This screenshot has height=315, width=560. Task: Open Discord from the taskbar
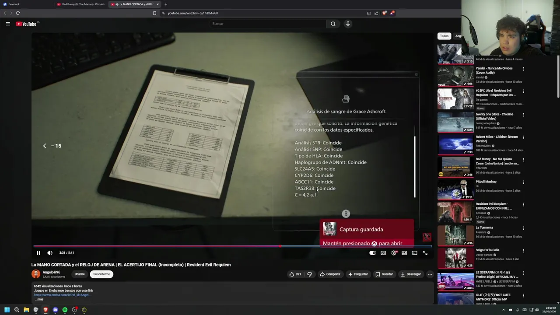click(x=55, y=310)
